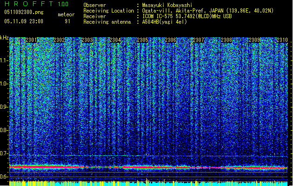This screenshot has height=186, width=293.
Task: Click the 0.7 frequency axis label
Action: pos(4,153)
